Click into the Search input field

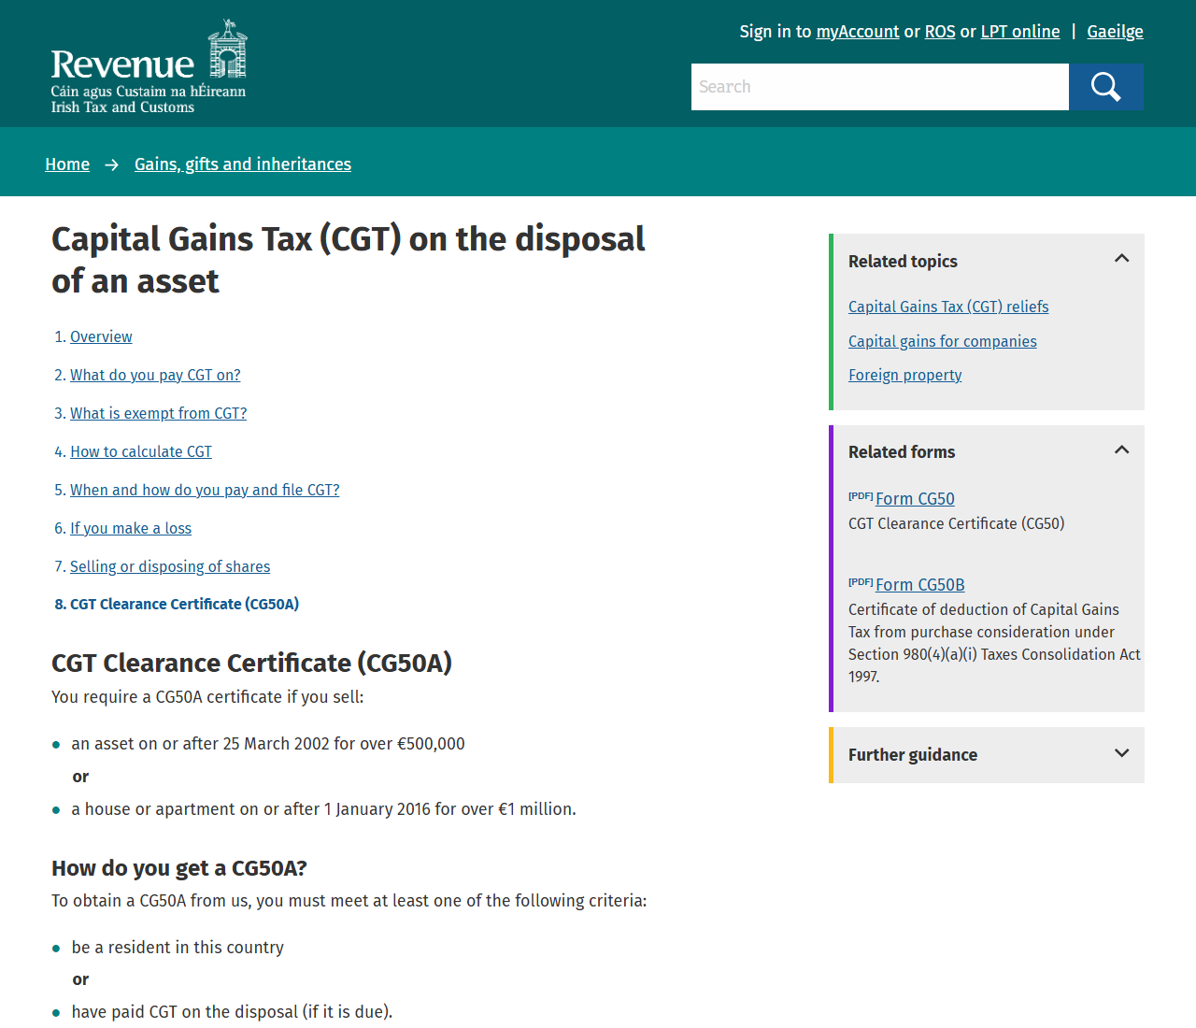[880, 87]
